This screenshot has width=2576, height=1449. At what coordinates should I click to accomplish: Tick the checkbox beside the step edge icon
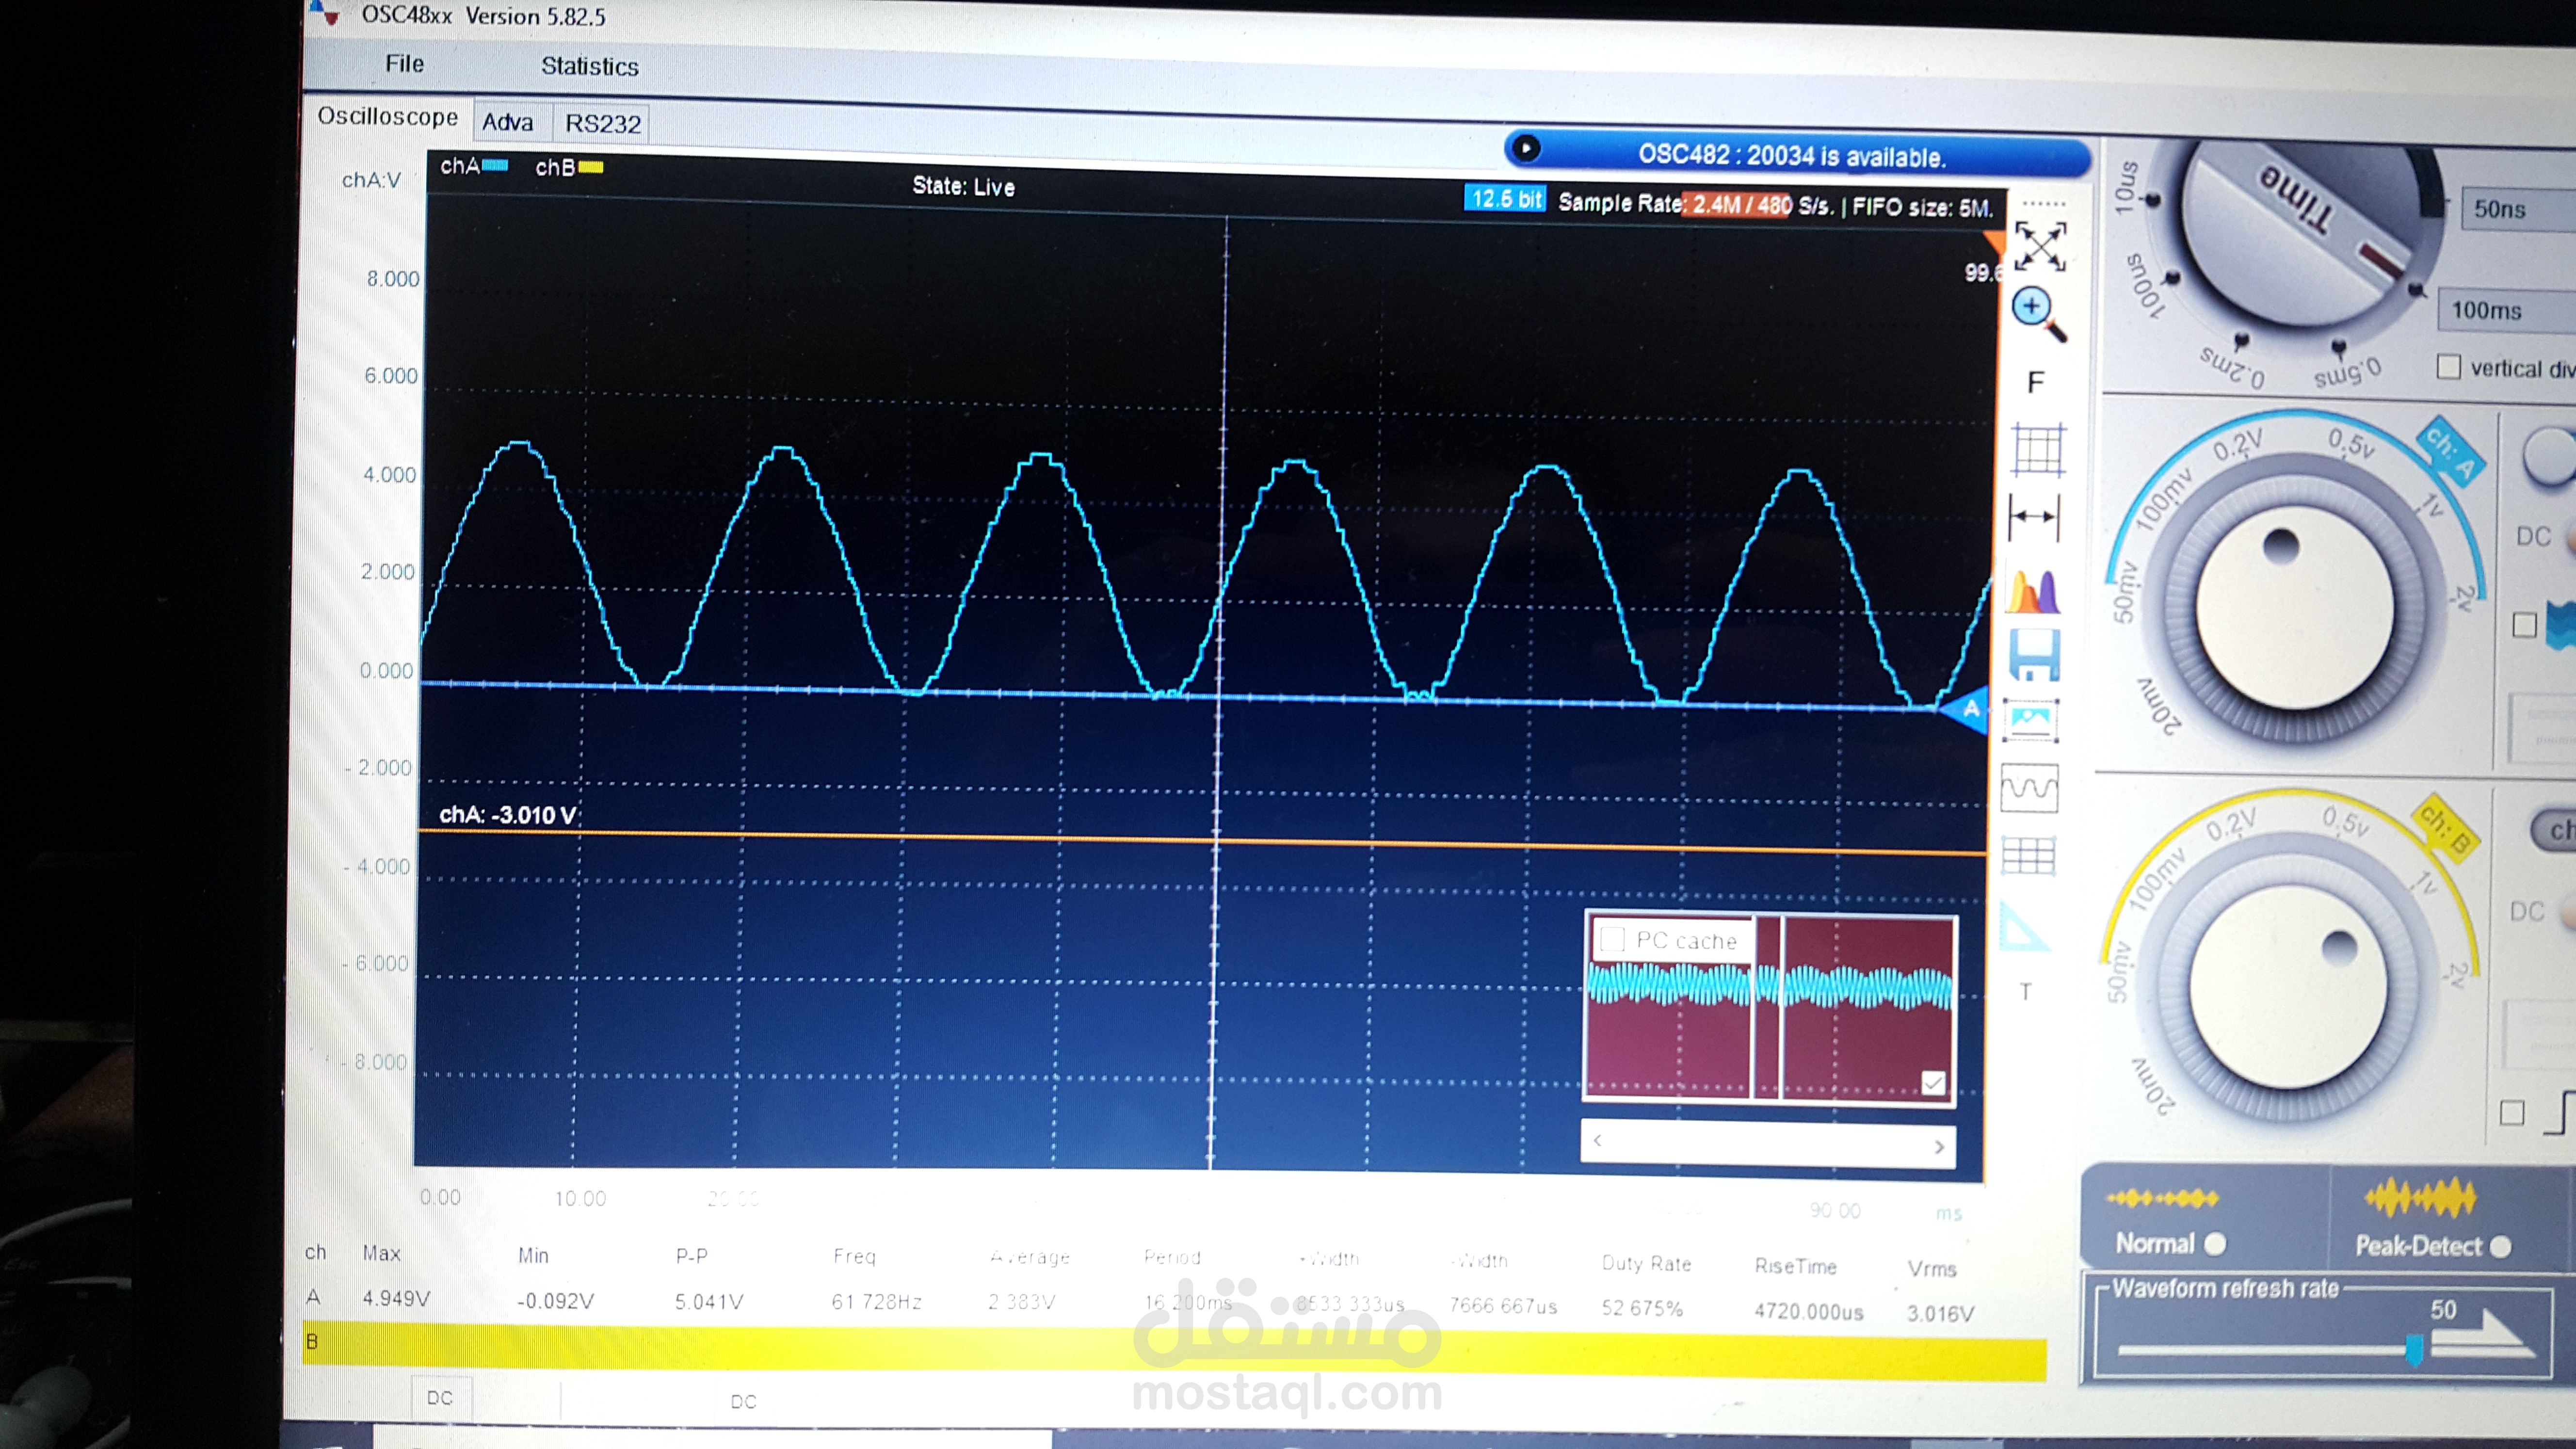(2512, 1113)
